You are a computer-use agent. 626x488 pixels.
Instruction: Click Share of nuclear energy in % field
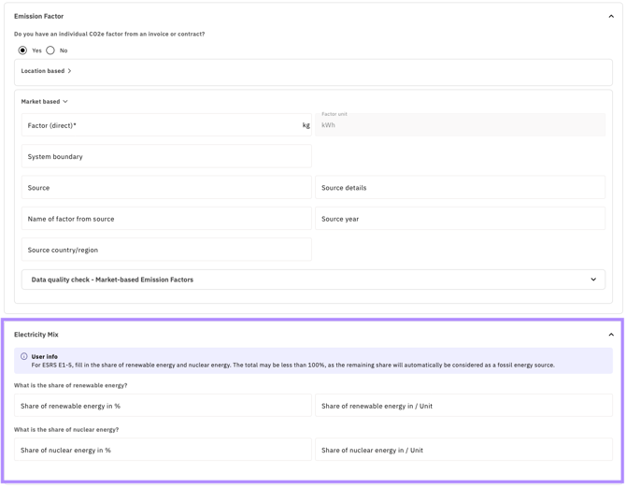point(163,450)
